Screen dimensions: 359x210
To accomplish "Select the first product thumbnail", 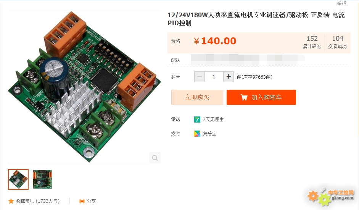I will 18,179.
